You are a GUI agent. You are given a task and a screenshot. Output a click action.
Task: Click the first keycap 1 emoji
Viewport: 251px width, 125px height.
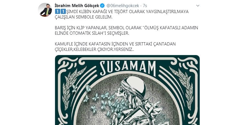point(57,11)
